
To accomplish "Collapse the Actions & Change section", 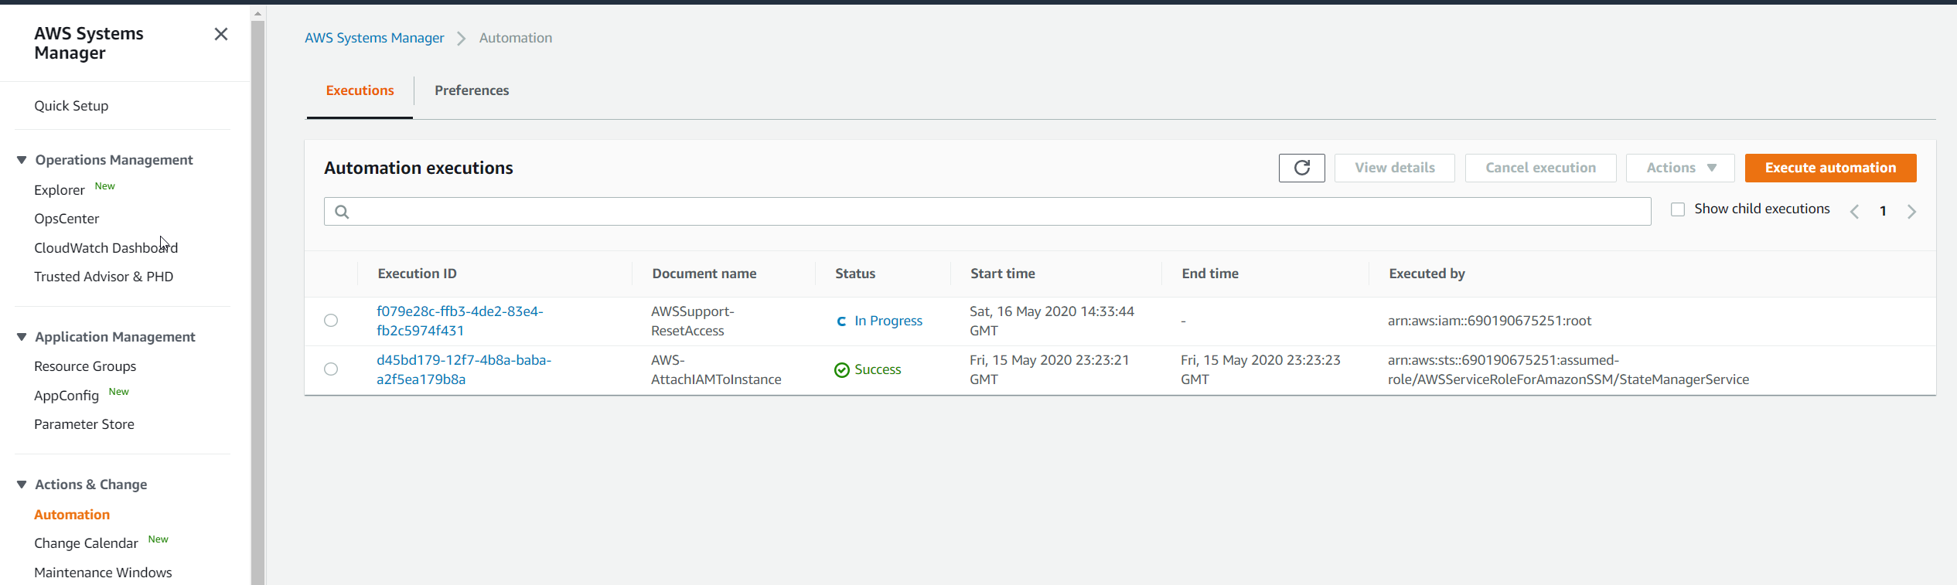I will point(22,485).
